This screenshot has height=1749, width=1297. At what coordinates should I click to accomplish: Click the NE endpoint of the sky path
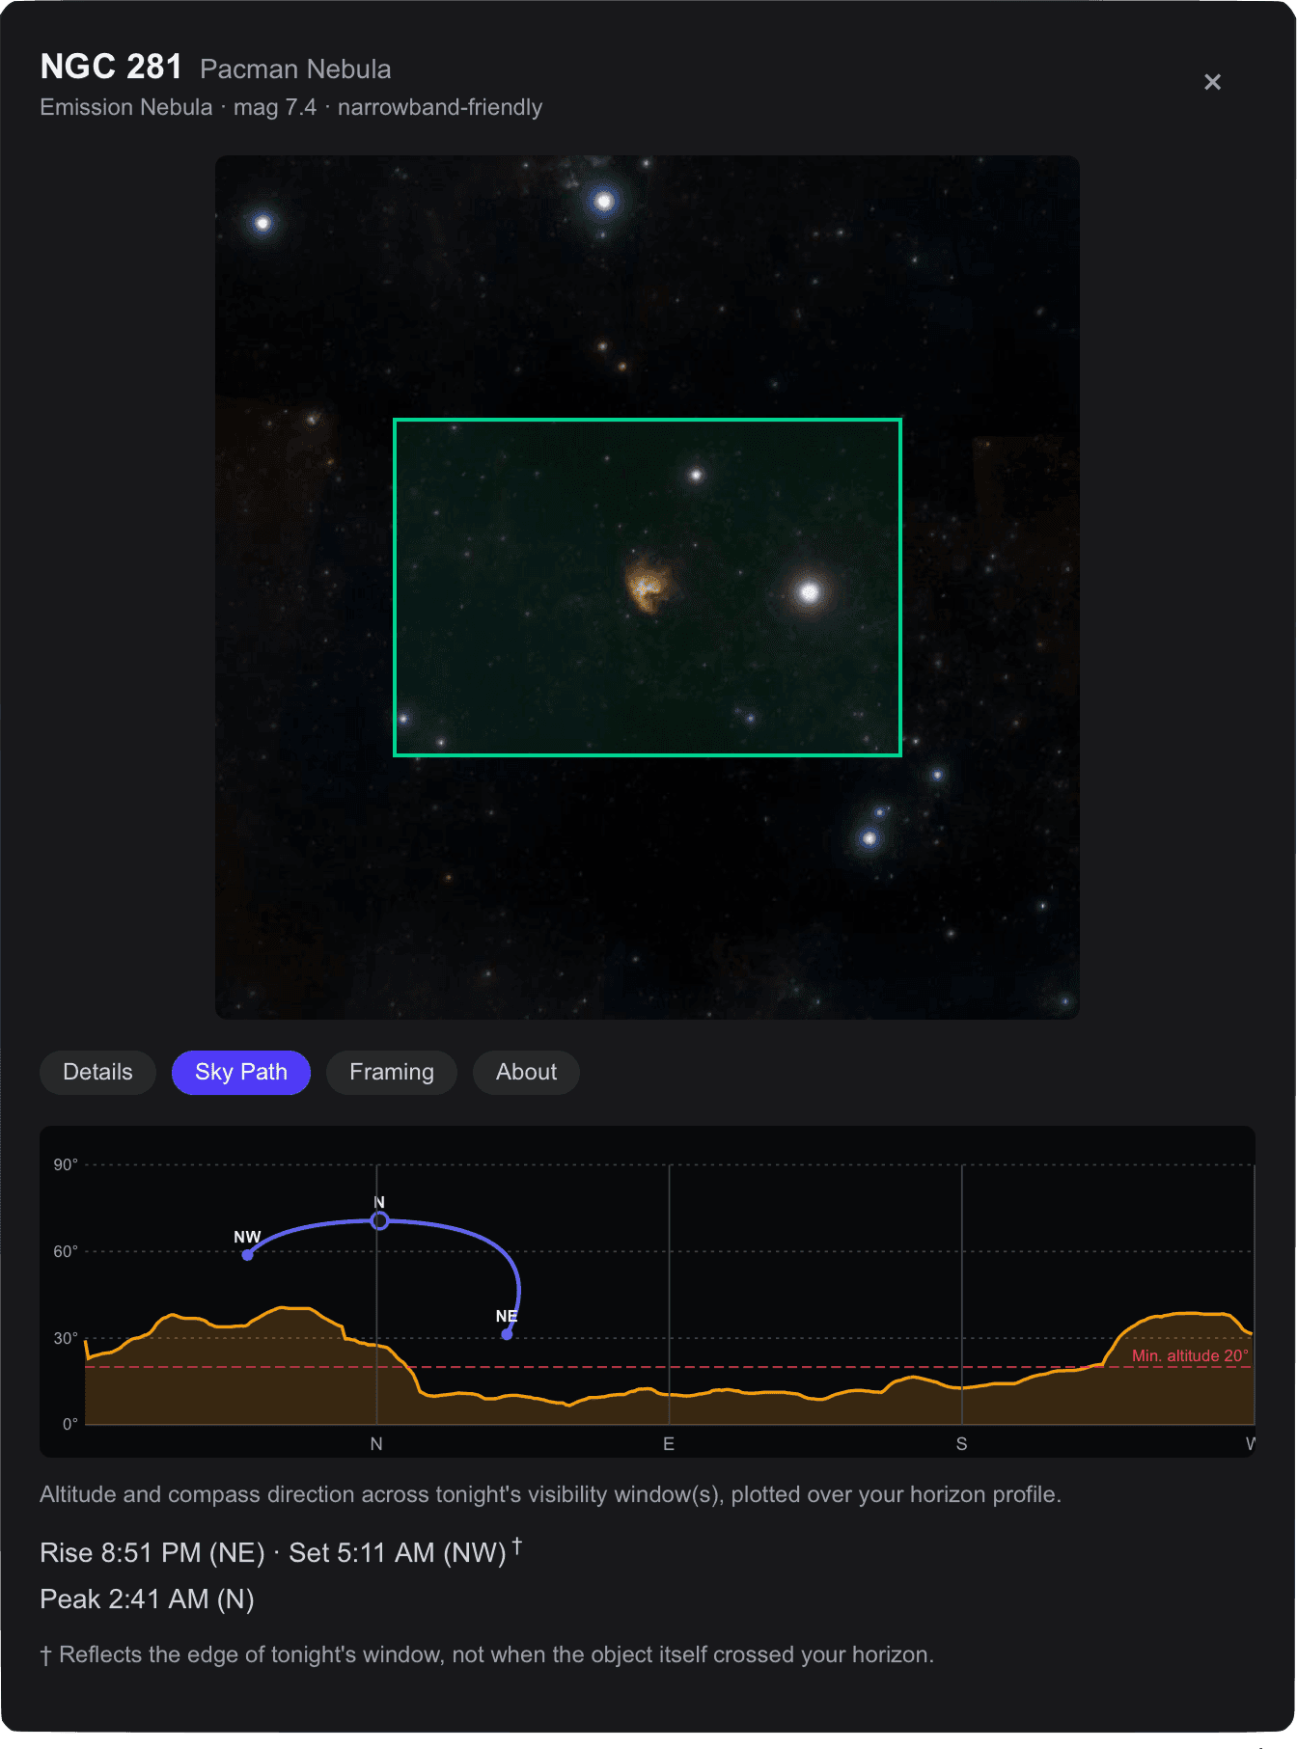507,1334
